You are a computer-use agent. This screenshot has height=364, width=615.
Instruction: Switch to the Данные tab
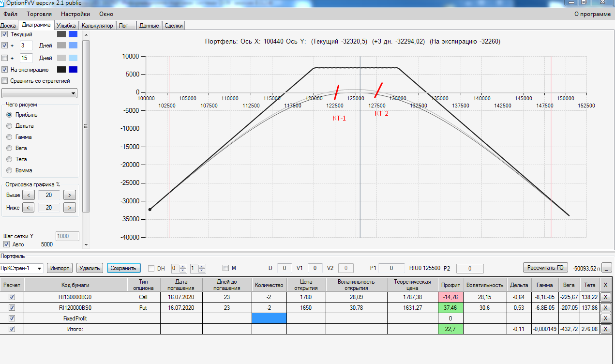pyautogui.click(x=149, y=26)
